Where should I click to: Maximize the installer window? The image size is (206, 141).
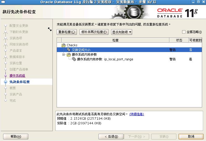click(198, 2)
